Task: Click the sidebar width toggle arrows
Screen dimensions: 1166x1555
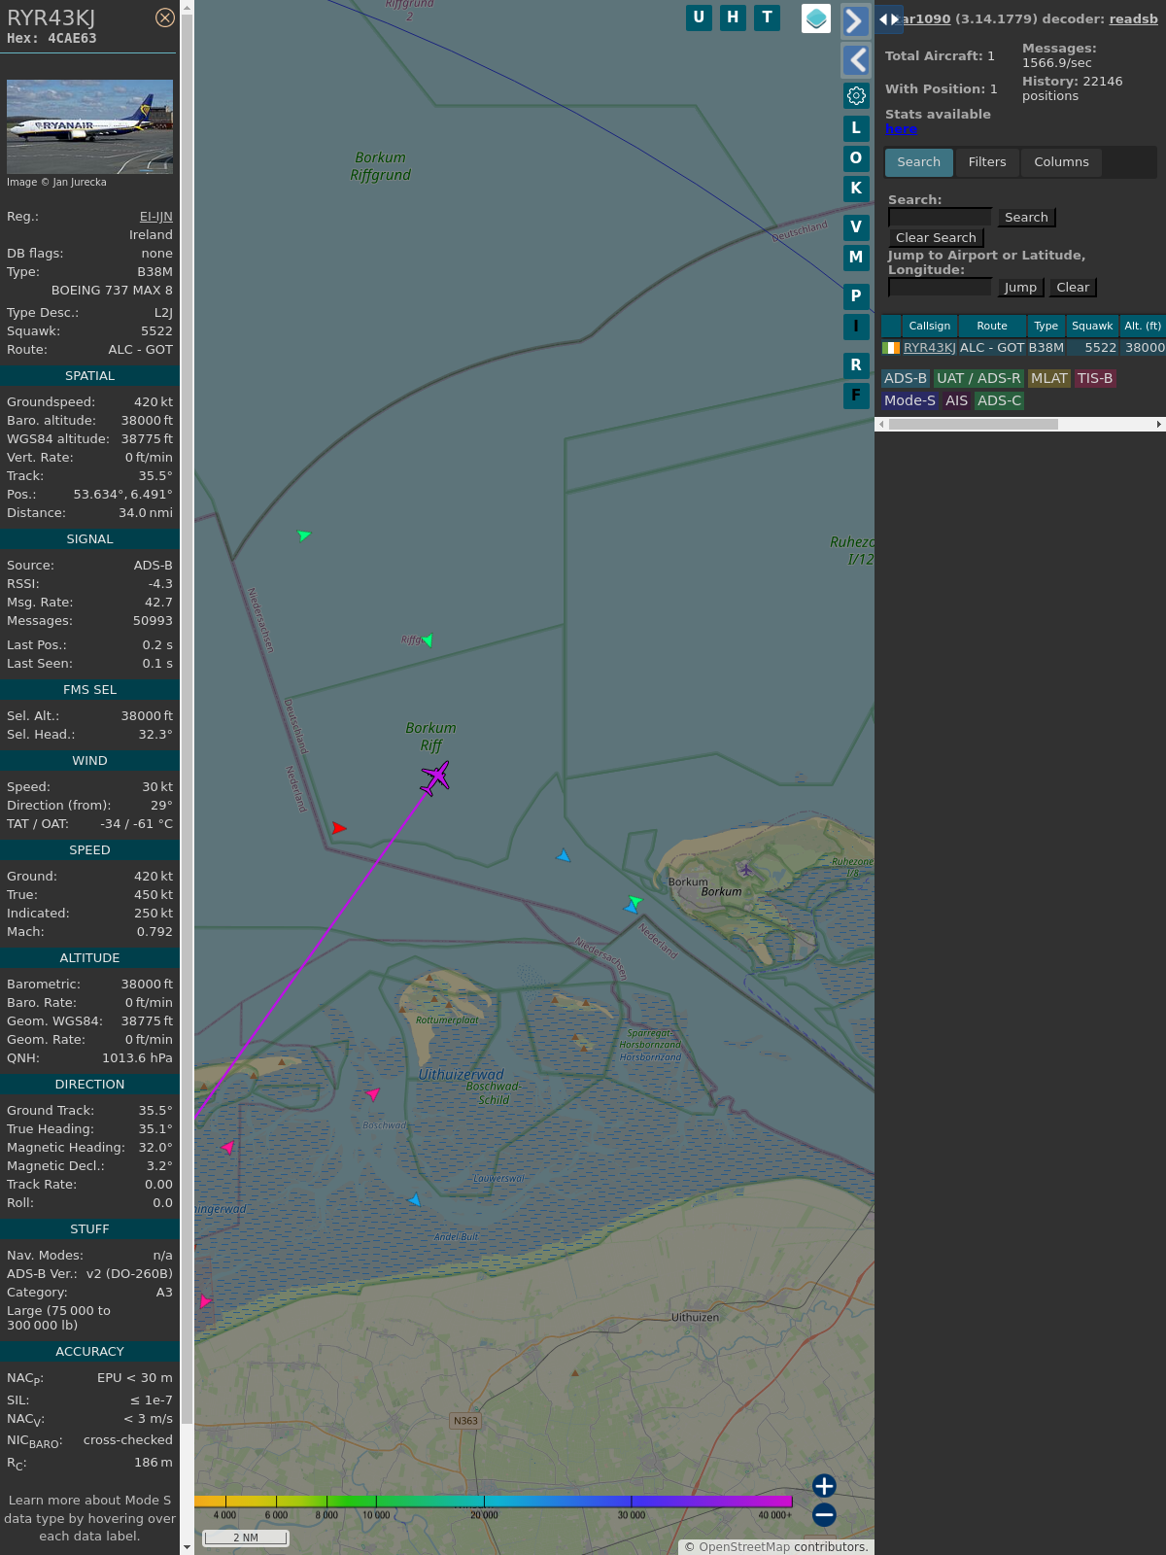Action: (x=888, y=19)
